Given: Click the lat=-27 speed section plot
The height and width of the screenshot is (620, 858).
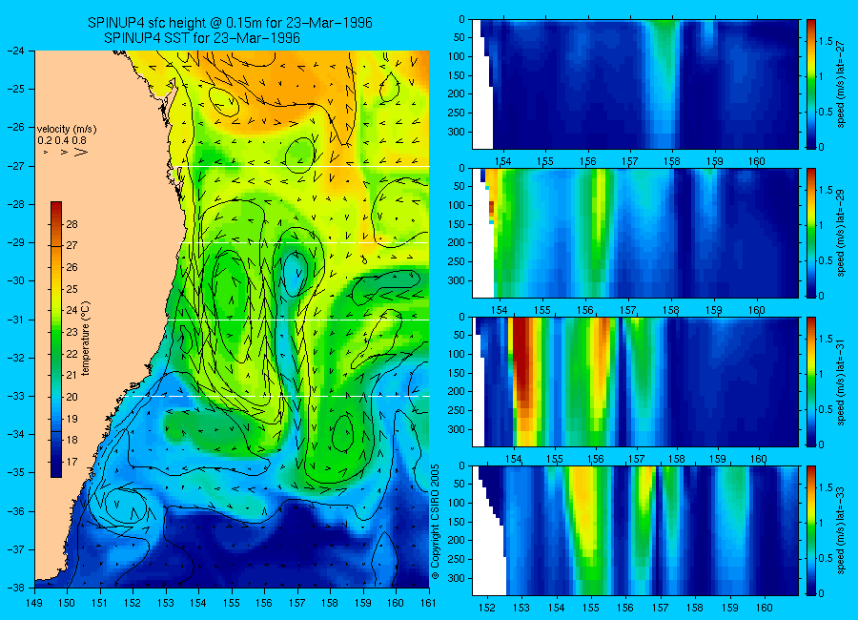Looking at the screenshot, I should pyautogui.click(x=635, y=84).
